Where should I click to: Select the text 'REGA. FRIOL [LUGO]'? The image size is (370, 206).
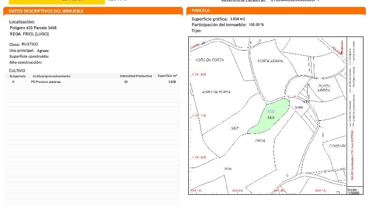29,34
